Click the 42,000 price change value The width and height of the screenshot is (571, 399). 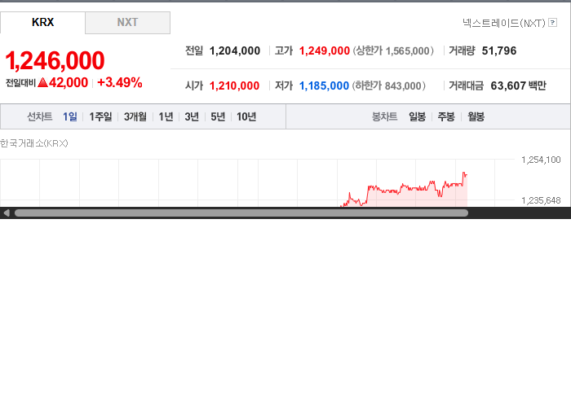(69, 82)
